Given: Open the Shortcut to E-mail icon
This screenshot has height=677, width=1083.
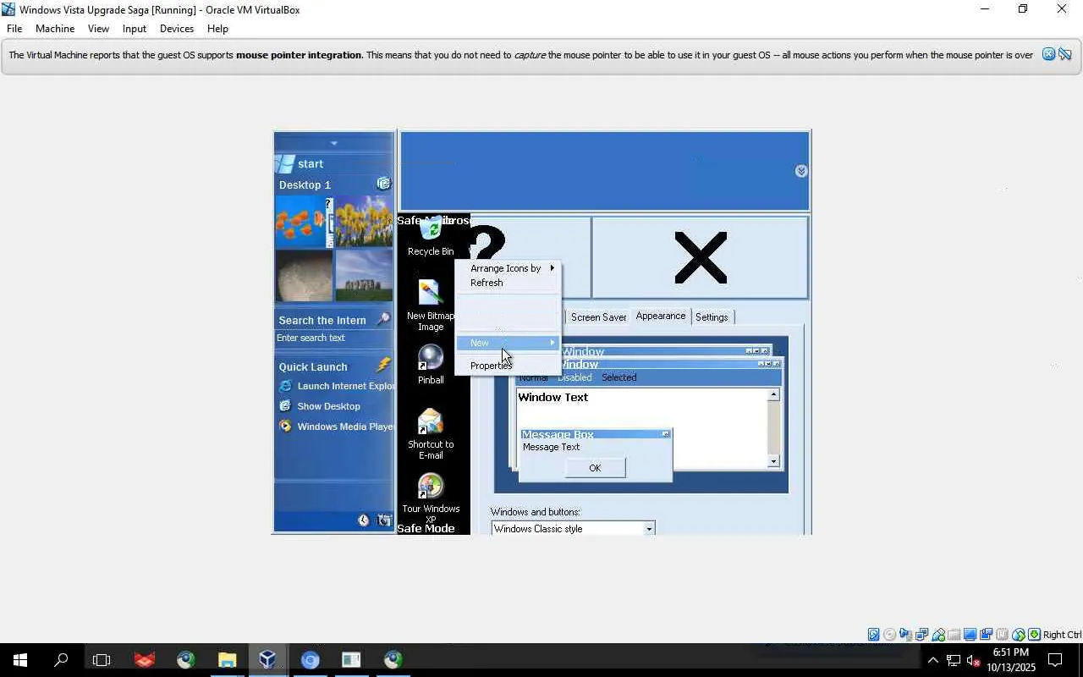Looking at the screenshot, I should click(431, 421).
